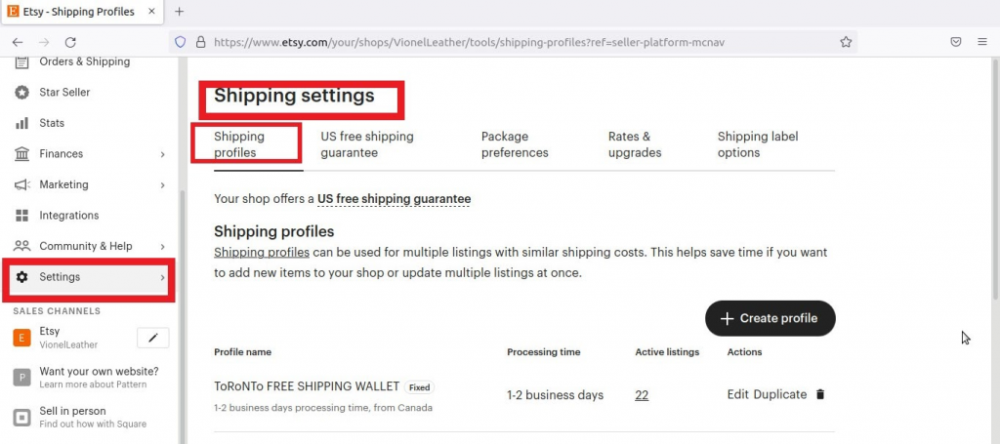The height and width of the screenshot is (444, 1000).
Task: Click the sidebar vertical scrollbar
Action: [x=183, y=315]
